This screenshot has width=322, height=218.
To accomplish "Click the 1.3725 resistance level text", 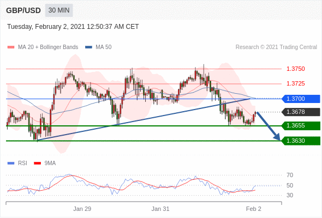I will (295, 83).
